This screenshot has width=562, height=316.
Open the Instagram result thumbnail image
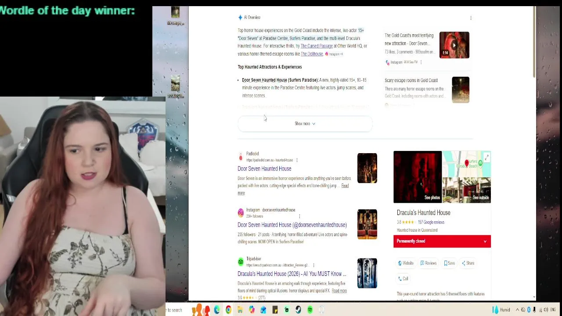[x=367, y=224]
